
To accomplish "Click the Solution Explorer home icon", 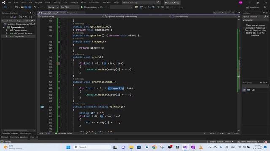I will point(11,17).
